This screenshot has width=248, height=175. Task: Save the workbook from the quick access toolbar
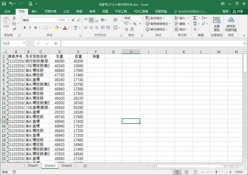tap(3, 3)
